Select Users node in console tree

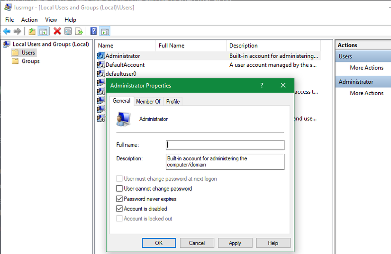coord(28,53)
